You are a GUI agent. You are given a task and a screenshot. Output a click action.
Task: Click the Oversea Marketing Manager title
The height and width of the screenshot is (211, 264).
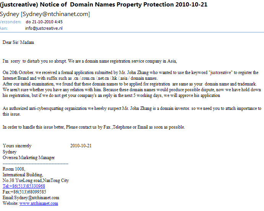(x=29, y=158)
